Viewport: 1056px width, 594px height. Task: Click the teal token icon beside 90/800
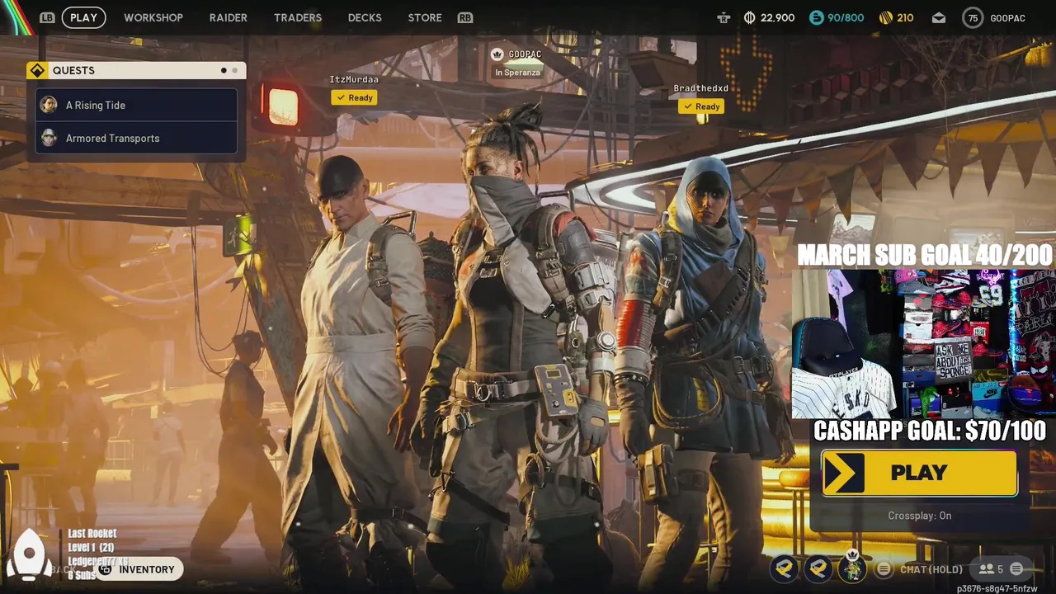[816, 17]
